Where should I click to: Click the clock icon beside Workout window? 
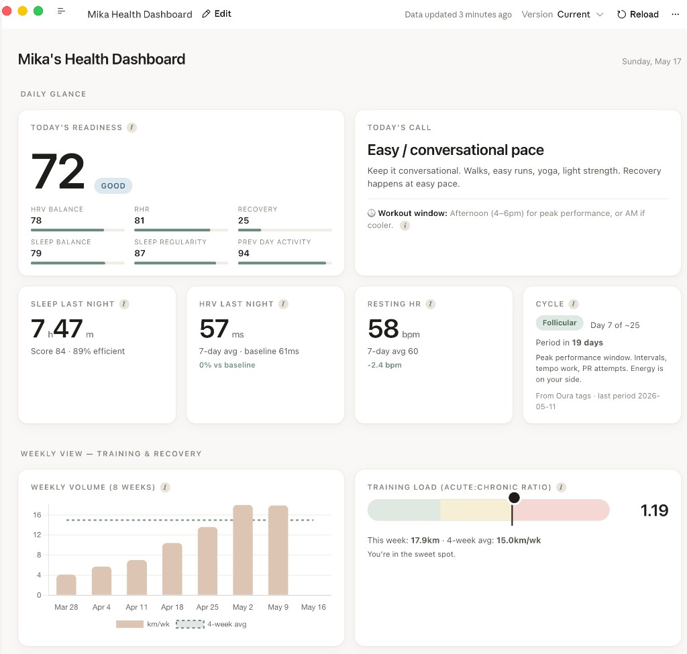tap(372, 213)
